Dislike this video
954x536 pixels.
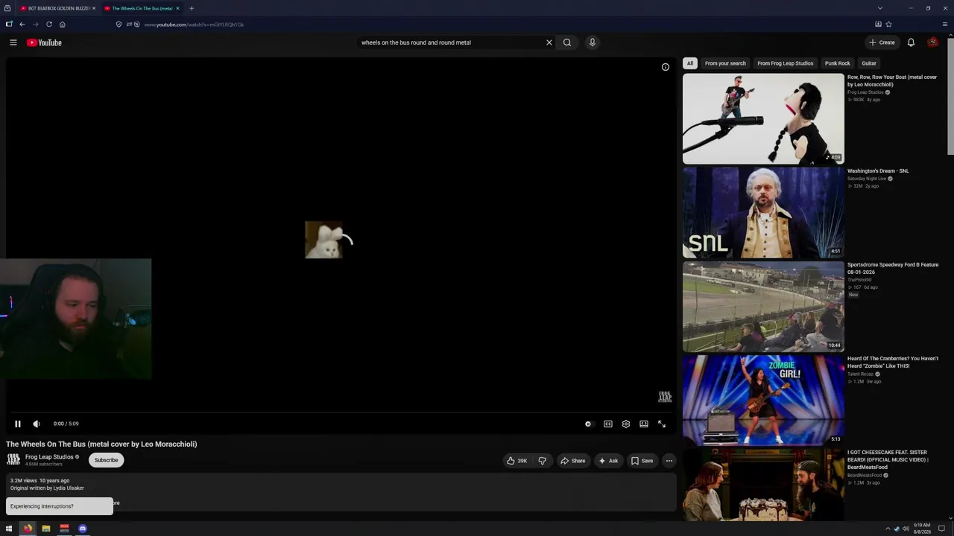[x=543, y=461]
